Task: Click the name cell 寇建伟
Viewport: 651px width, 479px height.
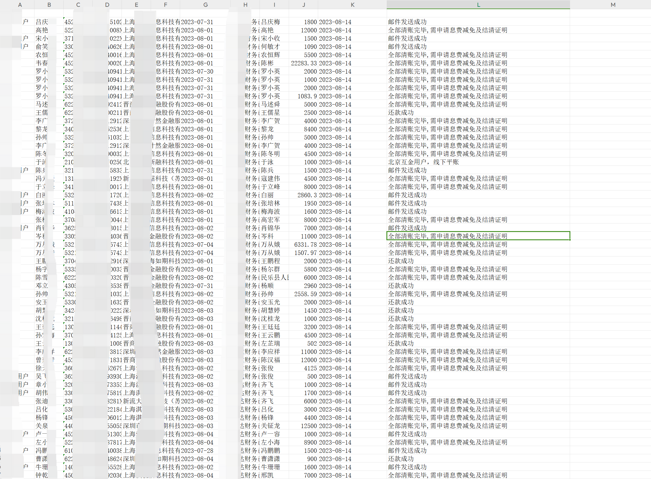Action: coord(274,179)
